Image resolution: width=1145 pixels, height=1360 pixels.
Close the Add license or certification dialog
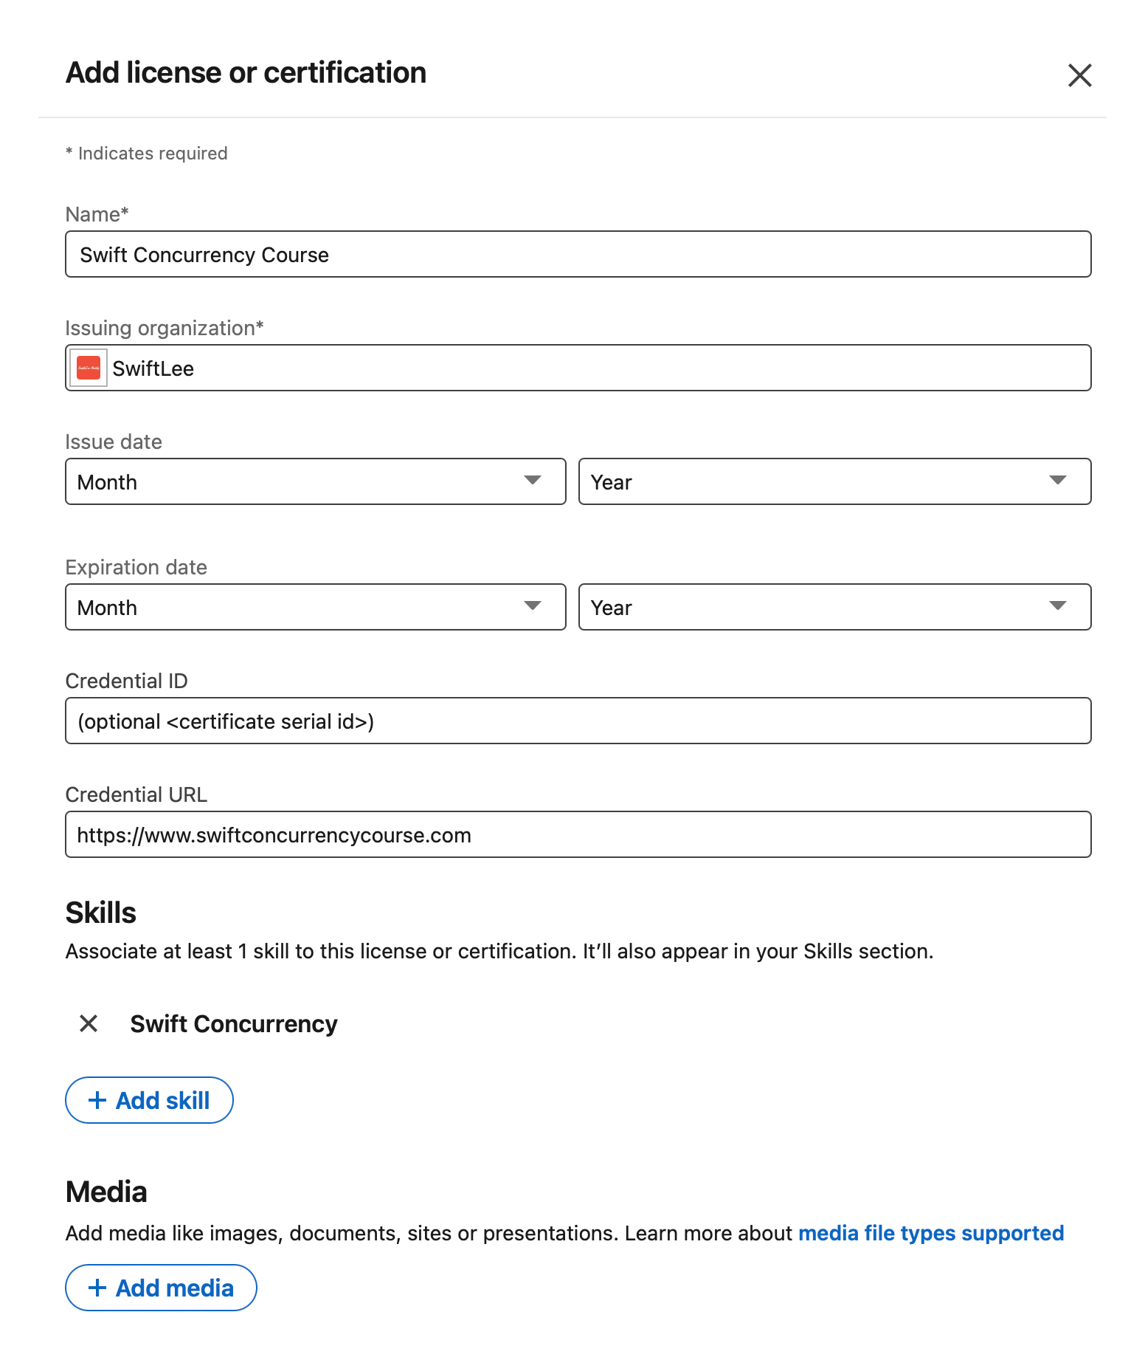(x=1079, y=75)
